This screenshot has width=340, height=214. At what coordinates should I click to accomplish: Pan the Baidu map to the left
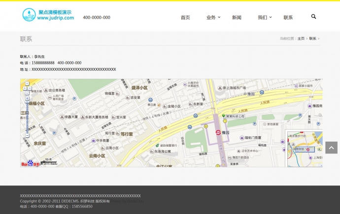point(25,88)
